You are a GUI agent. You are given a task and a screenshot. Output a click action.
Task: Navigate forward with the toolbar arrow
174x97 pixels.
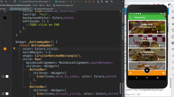click(x=10, y=2)
